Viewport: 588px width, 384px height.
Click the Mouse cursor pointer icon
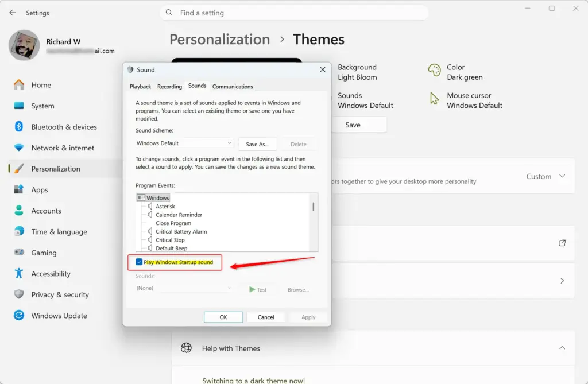pyautogui.click(x=434, y=99)
